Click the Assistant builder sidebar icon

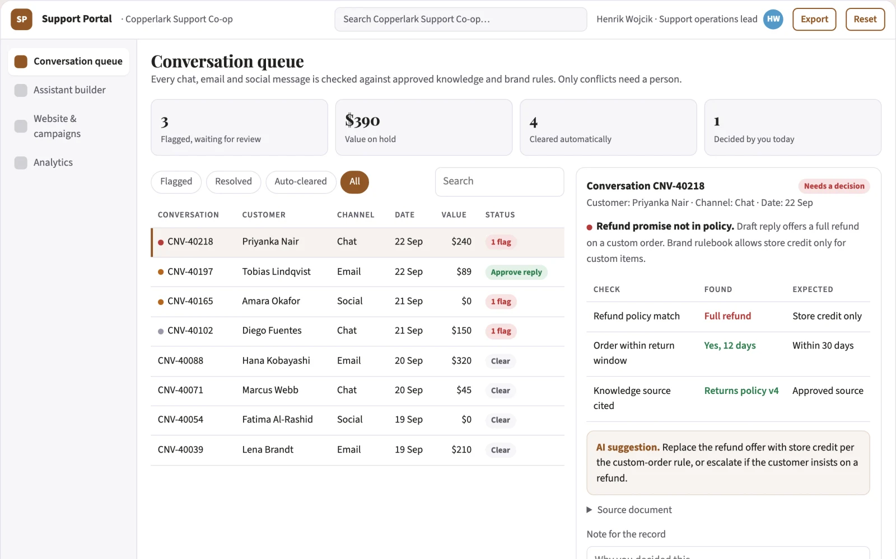pos(21,90)
